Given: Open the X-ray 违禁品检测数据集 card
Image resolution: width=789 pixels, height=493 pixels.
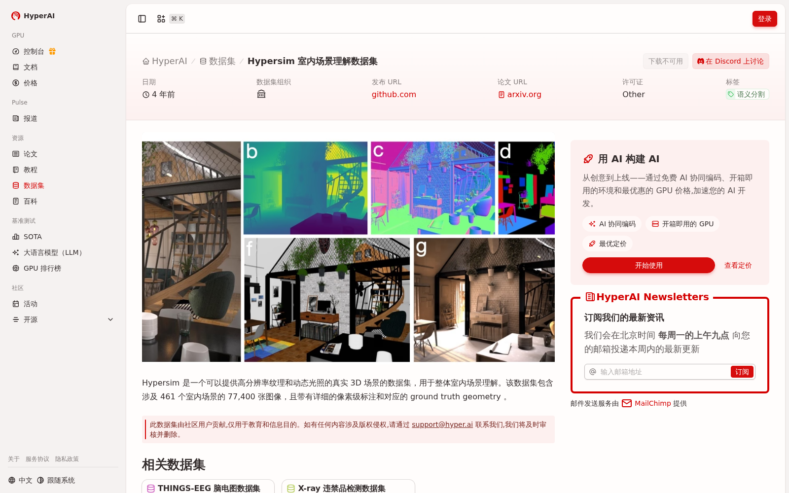Looking at the screenshot, I should tap(348, 487).
